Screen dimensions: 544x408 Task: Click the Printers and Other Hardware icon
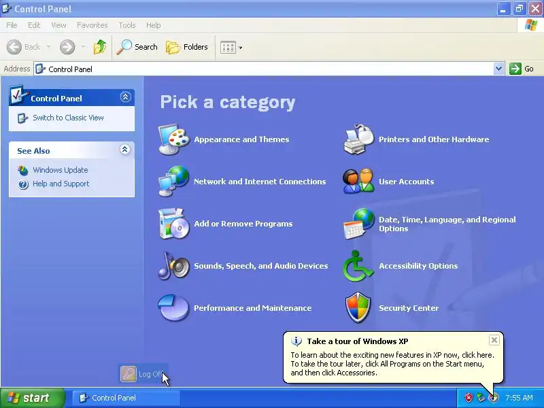click(x=359, y=139)
